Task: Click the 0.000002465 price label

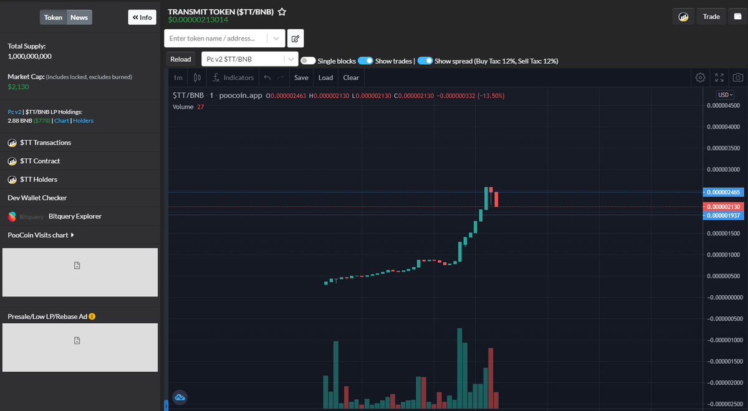Action: click(724, 192)
